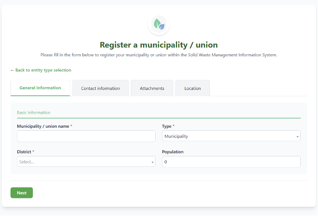
Task: Click the 'Type' field label
Action: pyautogui.click(x=167, y=126)
